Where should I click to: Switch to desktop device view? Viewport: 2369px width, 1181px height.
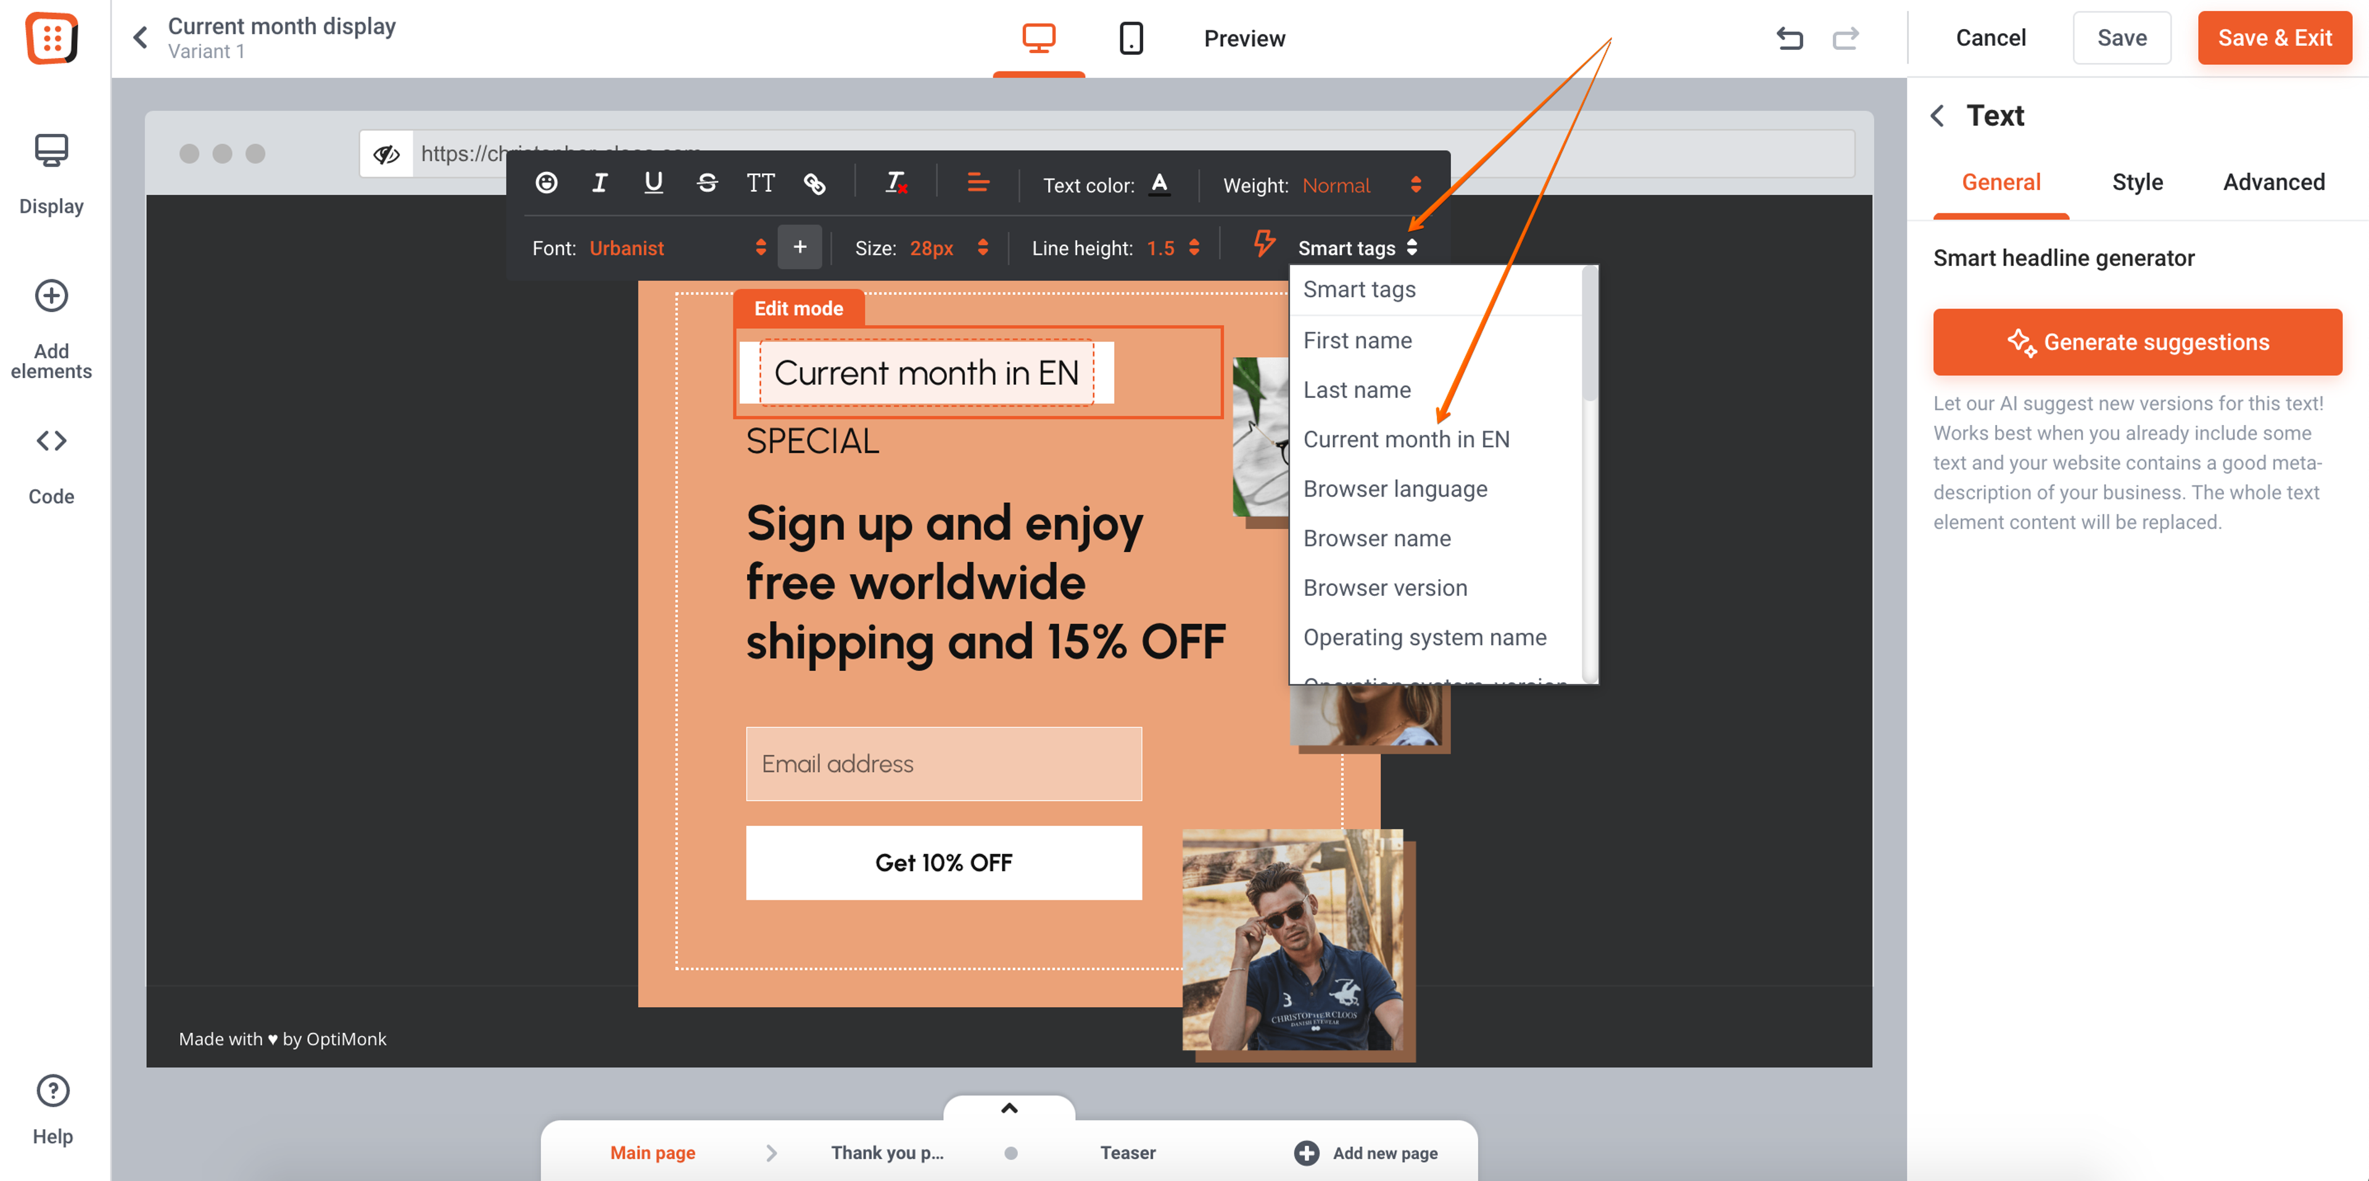pos(1038,38)
